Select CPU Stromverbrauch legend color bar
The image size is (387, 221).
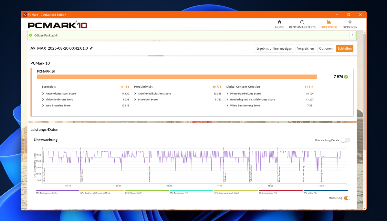click(236, 190)
